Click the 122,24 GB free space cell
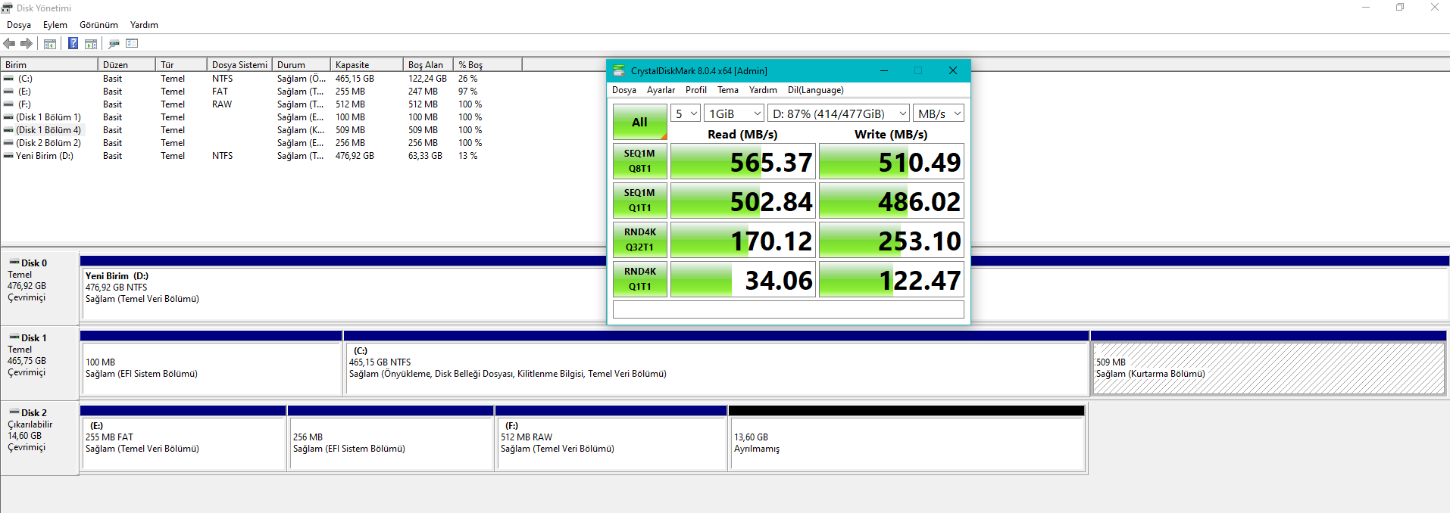The height and width of the screenshot is (513, 1450). [427, 79]
